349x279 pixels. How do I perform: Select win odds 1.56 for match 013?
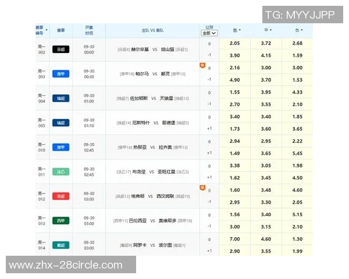(x=235, y=214)
